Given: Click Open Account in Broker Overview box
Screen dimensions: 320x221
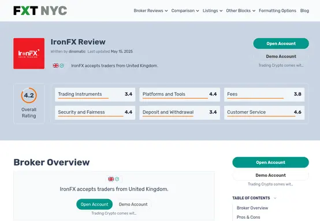Looking at the screenshot, I should (x=94, y=204).
